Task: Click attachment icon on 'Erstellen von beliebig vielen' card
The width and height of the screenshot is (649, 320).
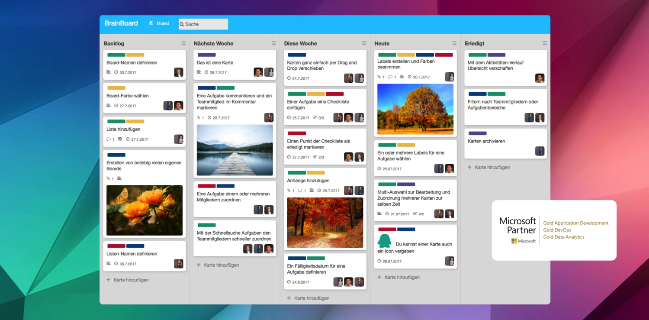Action: click(109, 179)
